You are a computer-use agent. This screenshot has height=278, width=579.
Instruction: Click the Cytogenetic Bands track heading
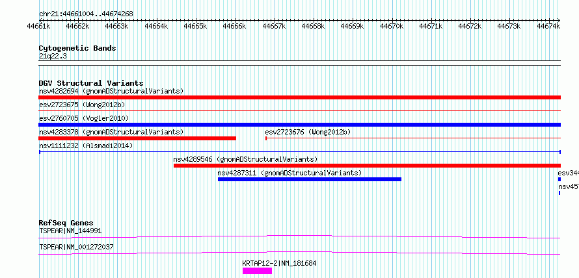pos(77,48)
